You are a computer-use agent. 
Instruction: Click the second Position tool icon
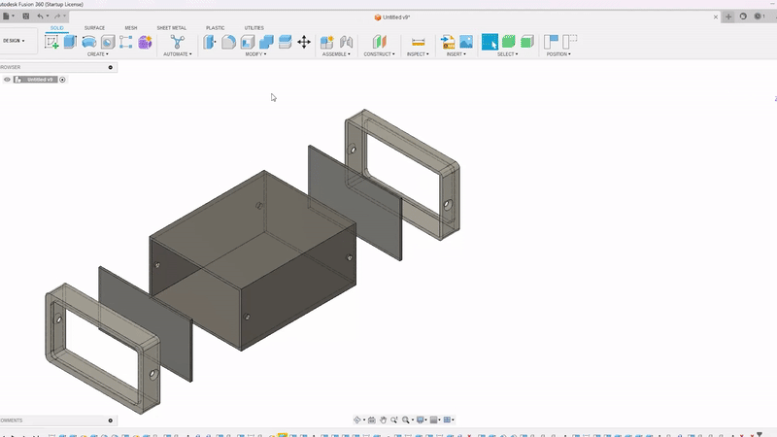point(570,42)
